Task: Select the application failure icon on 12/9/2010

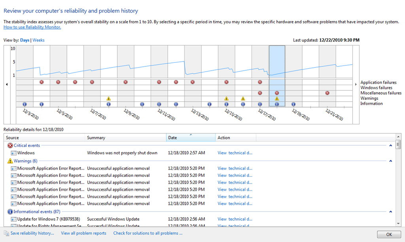Action: coord(125,82)
